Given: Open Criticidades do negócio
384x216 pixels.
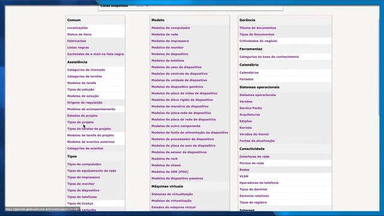Looking at the screenshot, I should [258, 41].
